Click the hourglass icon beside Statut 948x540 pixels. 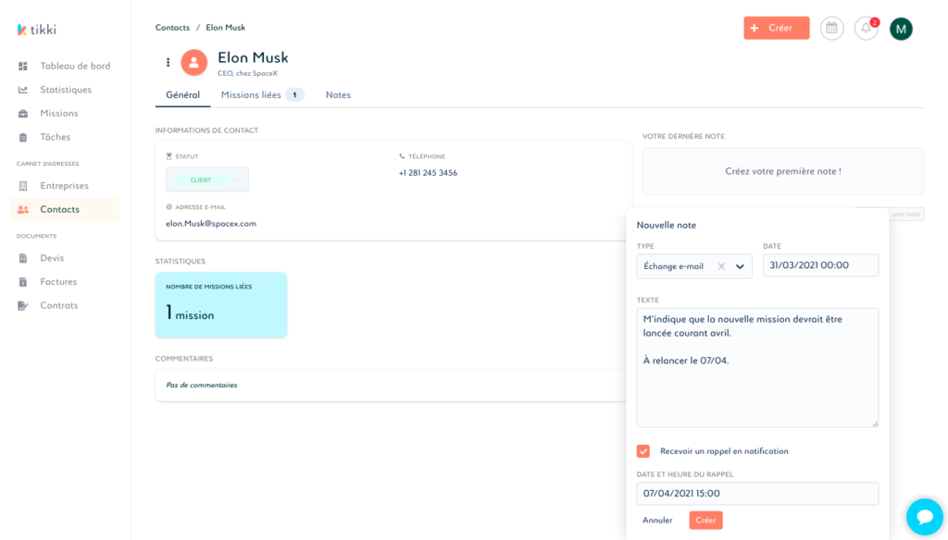pyautogui.click(x=169, y=156)
